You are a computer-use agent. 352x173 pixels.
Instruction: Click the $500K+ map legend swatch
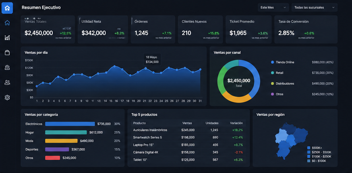[x=309, y=148]
